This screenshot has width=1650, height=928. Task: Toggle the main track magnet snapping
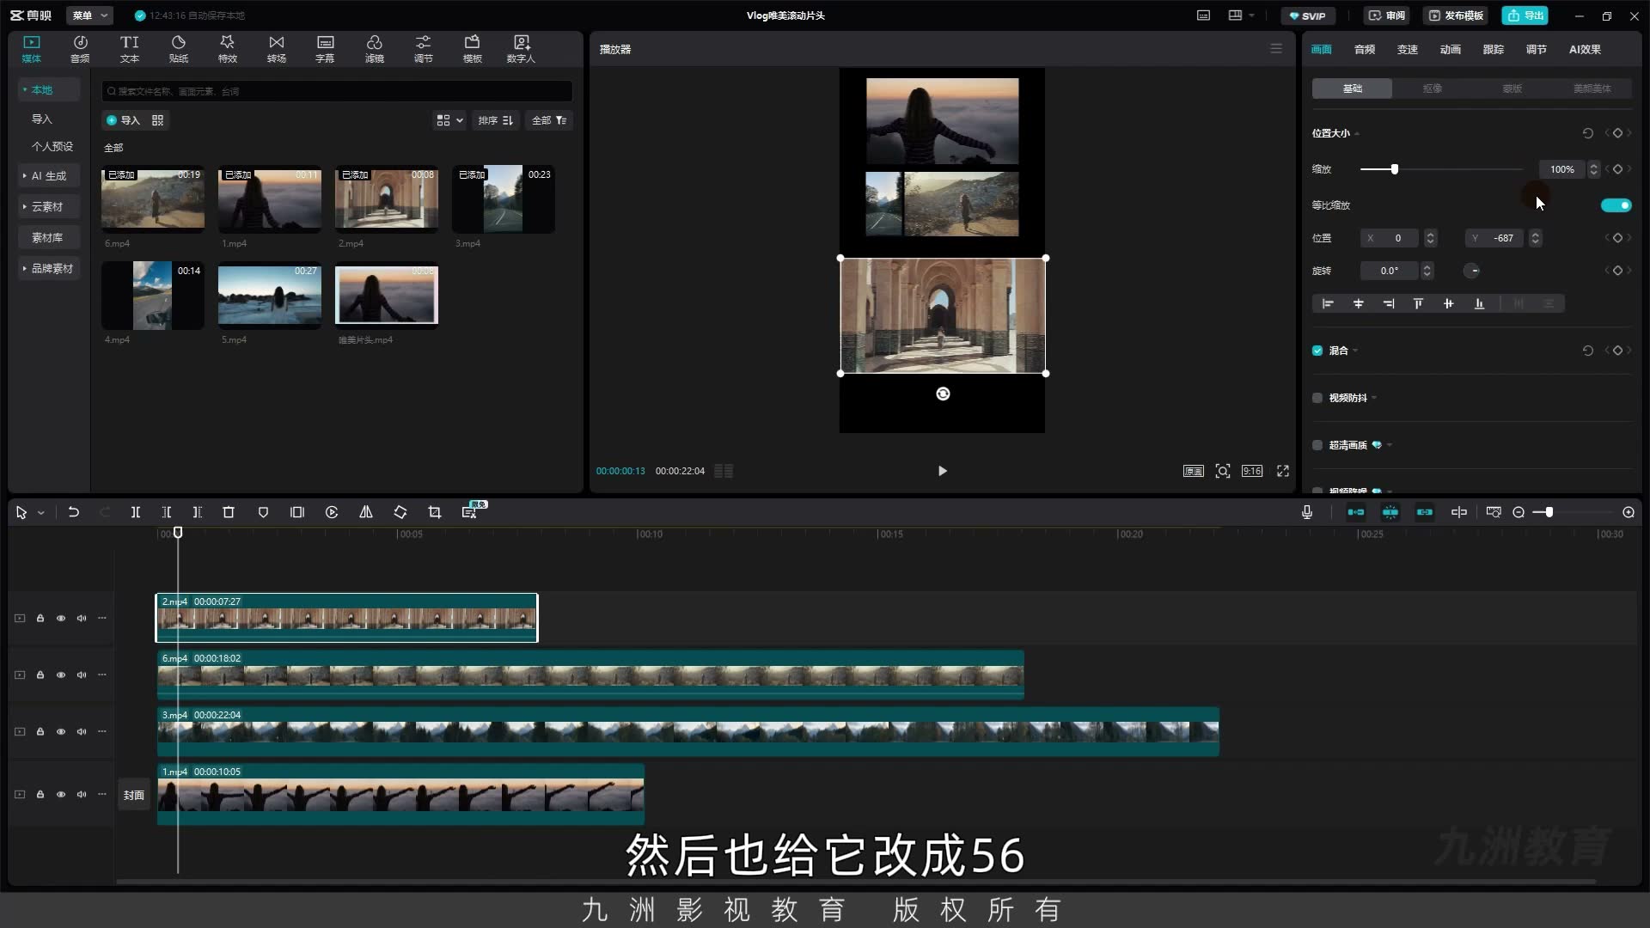click(1356, 512)
